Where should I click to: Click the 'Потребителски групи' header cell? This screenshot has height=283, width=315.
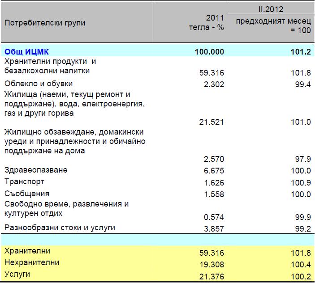coord(45,23)
